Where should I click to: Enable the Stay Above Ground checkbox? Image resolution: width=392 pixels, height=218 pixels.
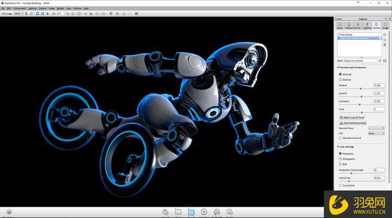[x=340, y=138]
